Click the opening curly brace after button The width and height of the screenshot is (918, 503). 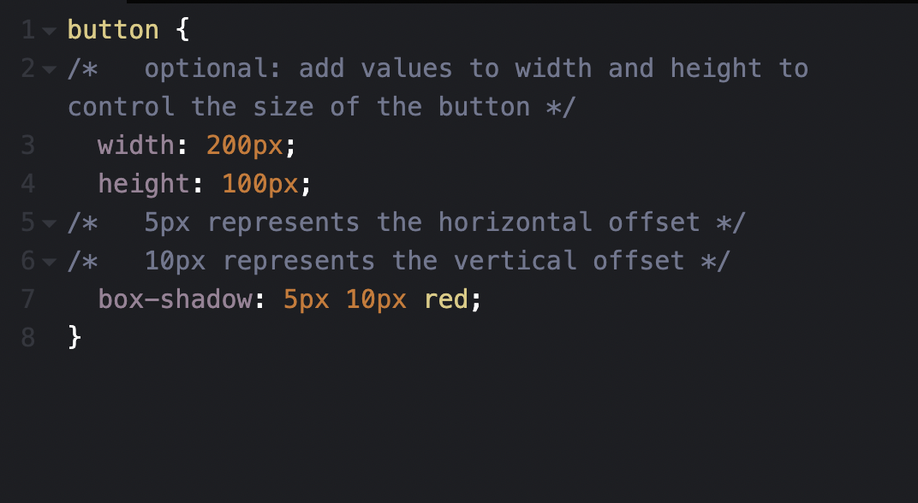tap(182, 30)
